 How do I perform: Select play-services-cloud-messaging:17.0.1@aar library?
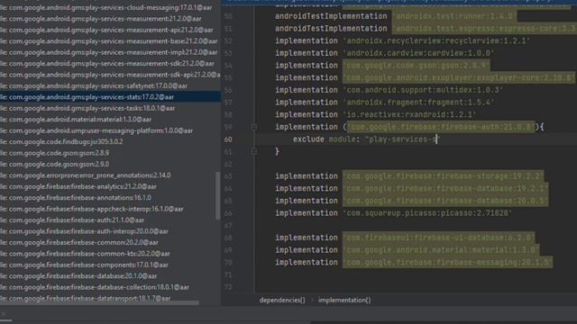pyautogui.click(x=110, y=7)
